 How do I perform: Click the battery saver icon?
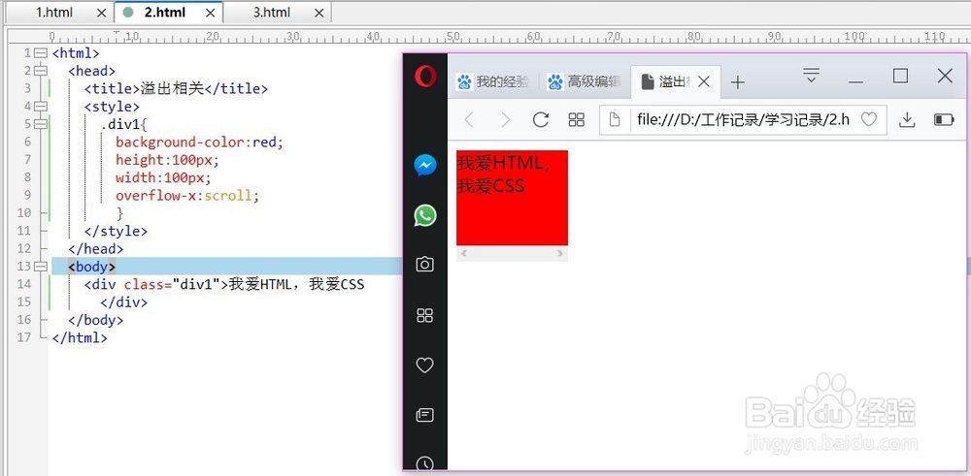(x=944, y=119)
